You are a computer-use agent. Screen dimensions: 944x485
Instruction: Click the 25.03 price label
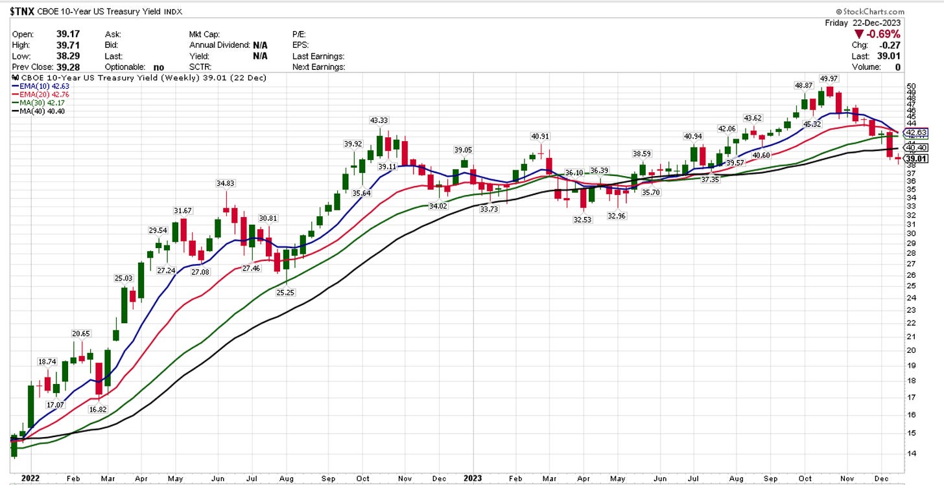pos(123,278)
